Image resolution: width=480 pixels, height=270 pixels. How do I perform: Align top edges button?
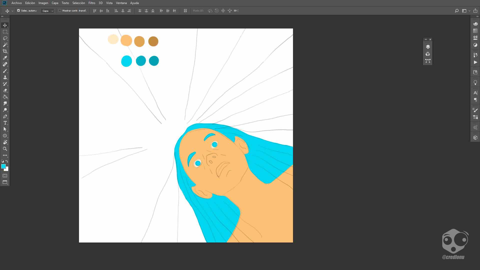point(95,11)
